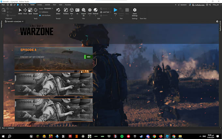Click the New file icon in quick bar
222x139 pixels.
(x=8, y=5)
